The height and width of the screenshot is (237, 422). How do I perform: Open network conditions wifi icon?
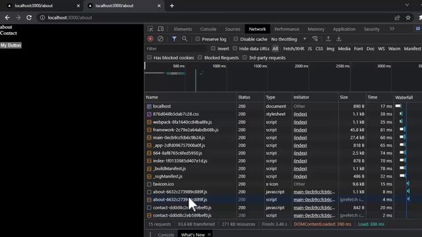tap(315, 39)
